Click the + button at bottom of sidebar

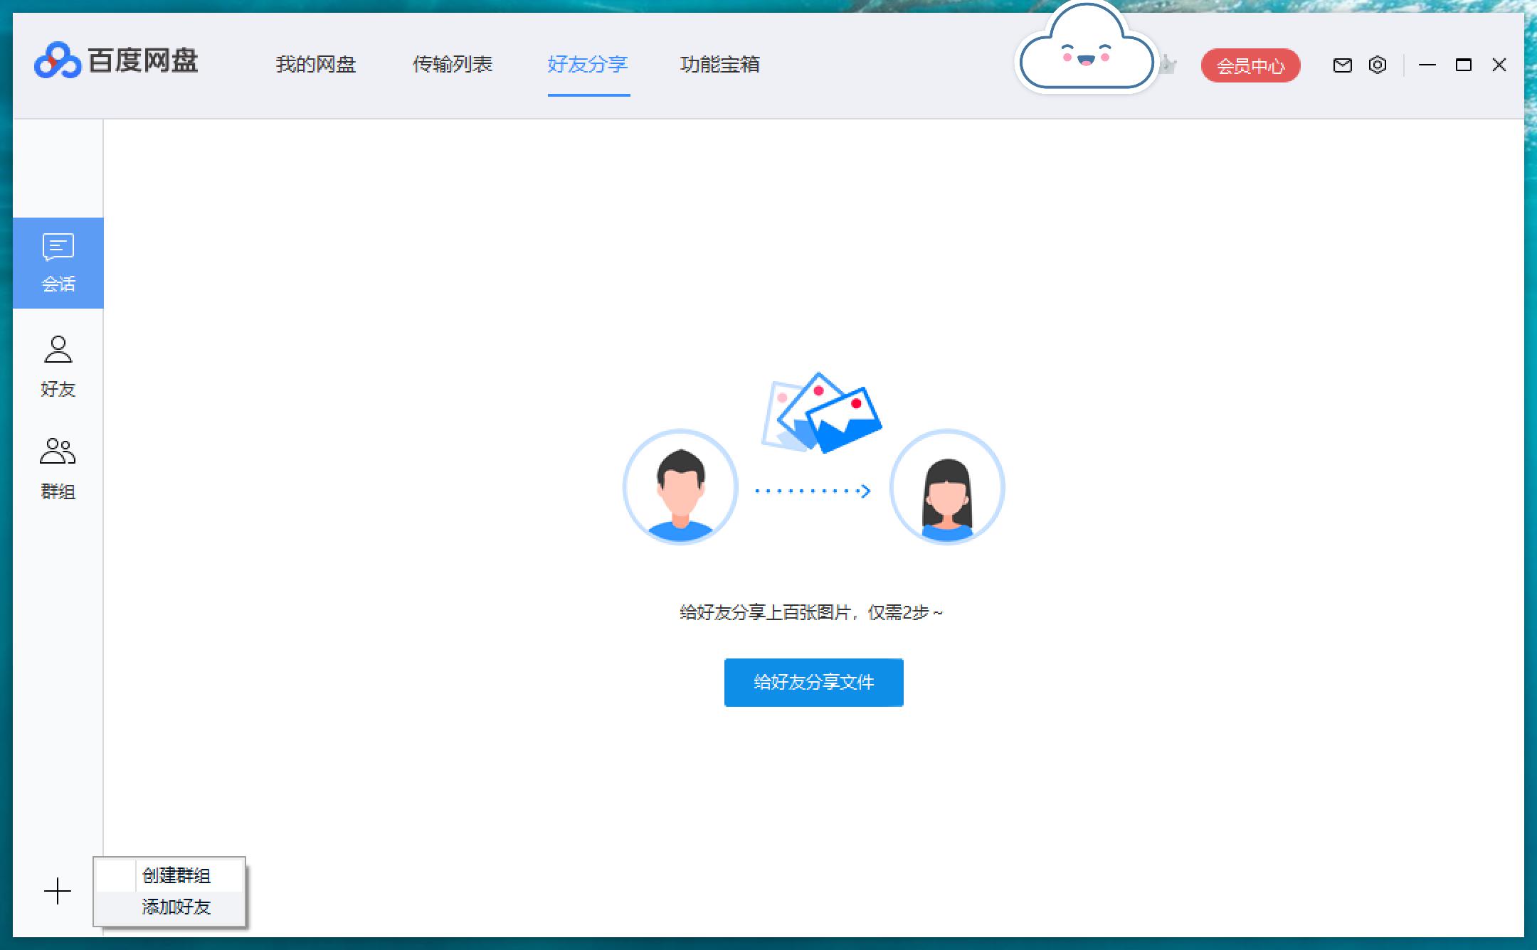pos(56,891)
